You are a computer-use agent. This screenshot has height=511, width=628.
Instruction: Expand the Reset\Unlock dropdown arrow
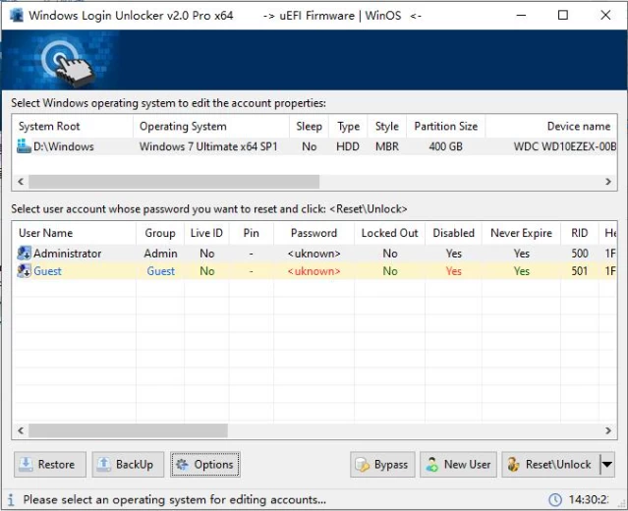tap(606, 465)
